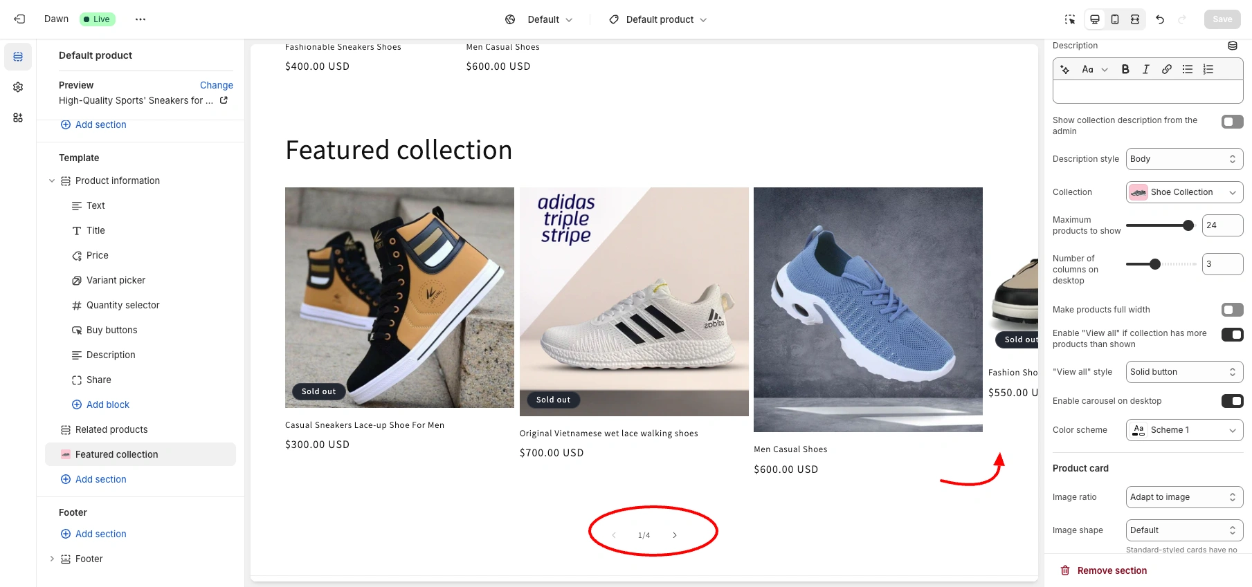1252x587 pixels.
Task: Open preview product in new tab icon
Action: point(224,100)
